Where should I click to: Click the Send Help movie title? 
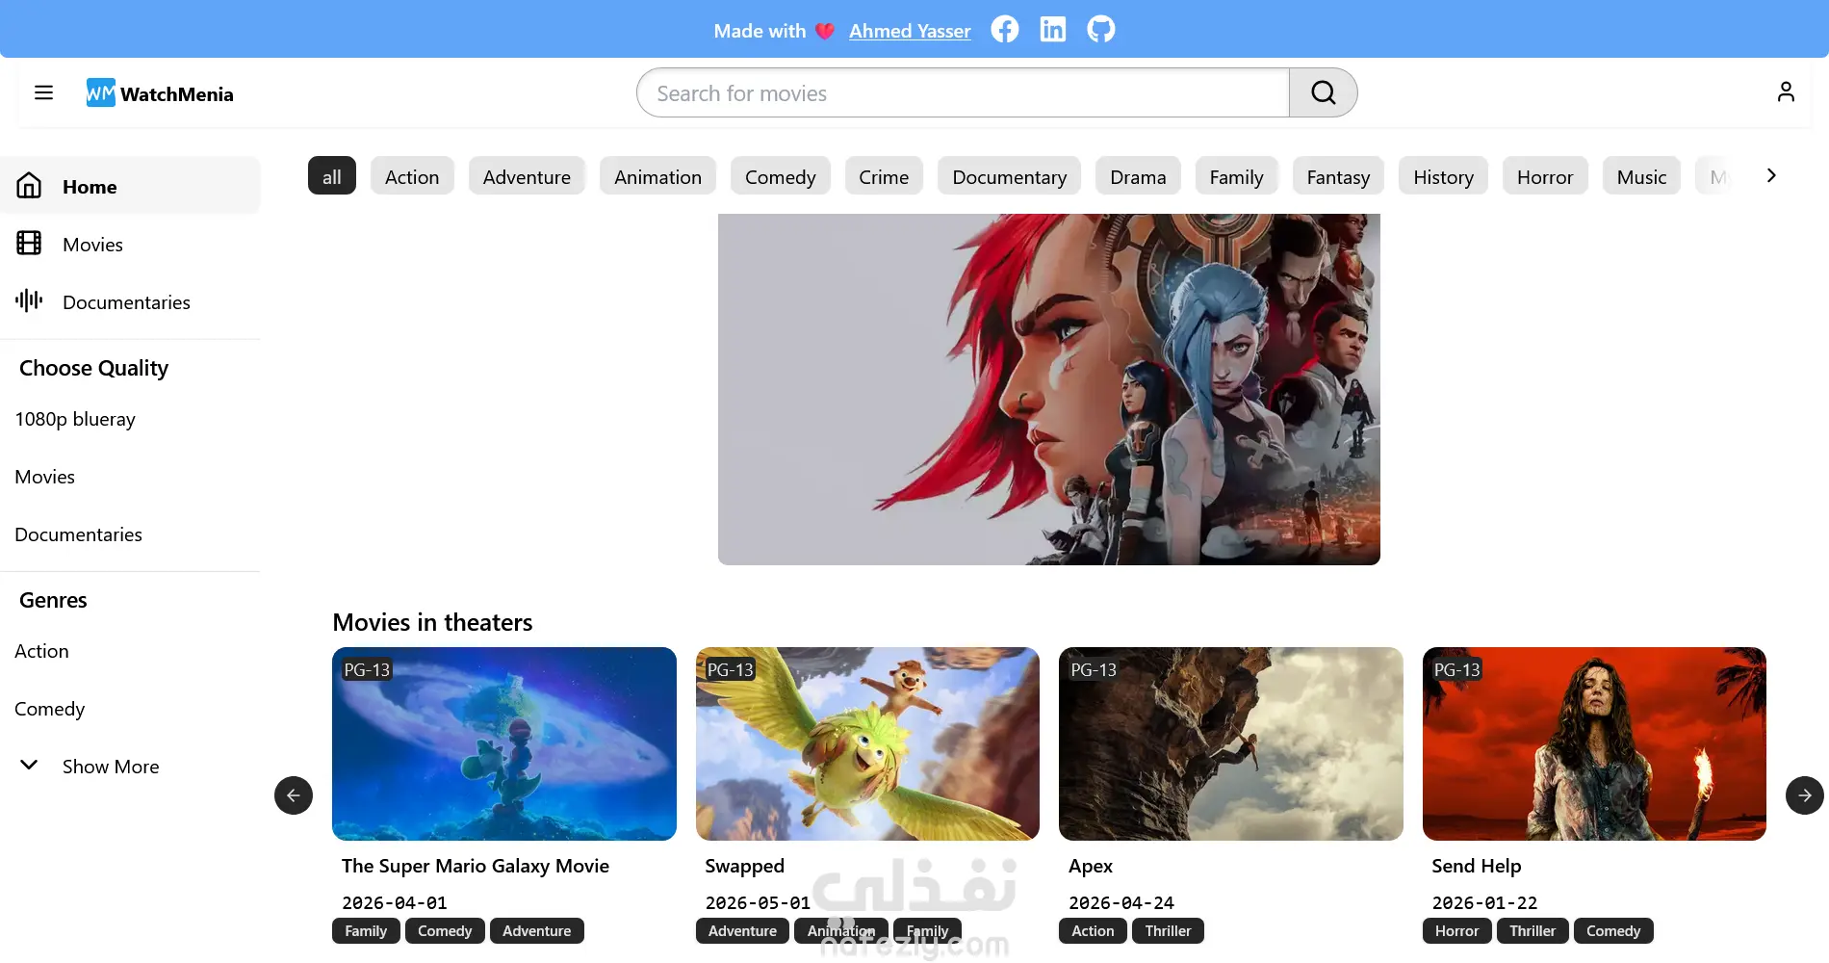click(x=1477, y=866)
